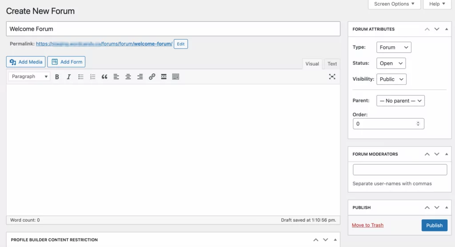Collapse the Forum Attributes panel

(447, 29)
